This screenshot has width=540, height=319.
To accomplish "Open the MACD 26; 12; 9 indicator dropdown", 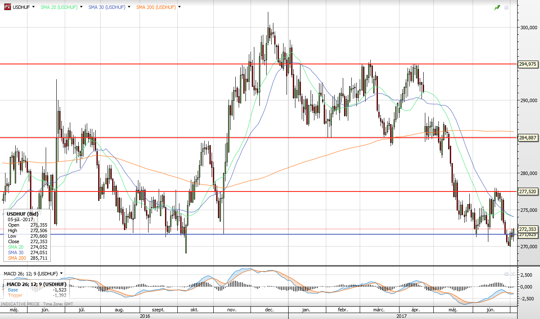I will [62, 273].
